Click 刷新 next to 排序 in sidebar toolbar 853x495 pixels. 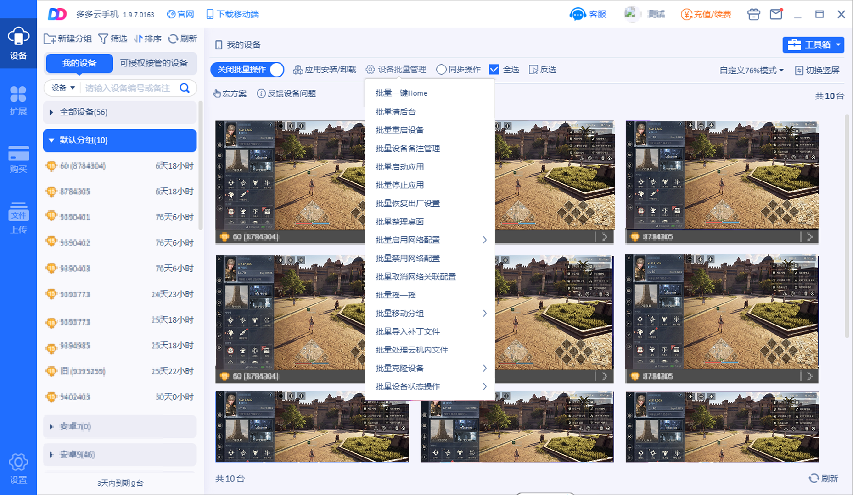point(183,39)
